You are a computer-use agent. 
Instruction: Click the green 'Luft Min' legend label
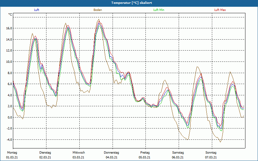click(159, 10)
